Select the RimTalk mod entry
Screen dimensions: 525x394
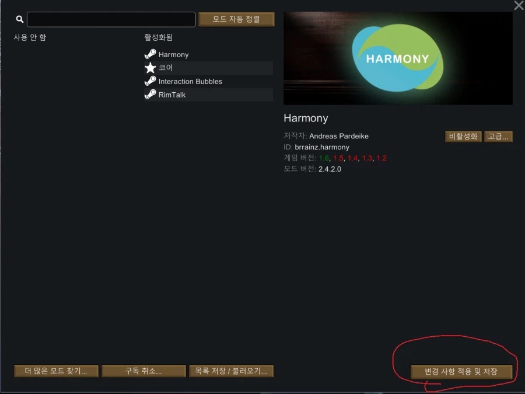(209, 95)
